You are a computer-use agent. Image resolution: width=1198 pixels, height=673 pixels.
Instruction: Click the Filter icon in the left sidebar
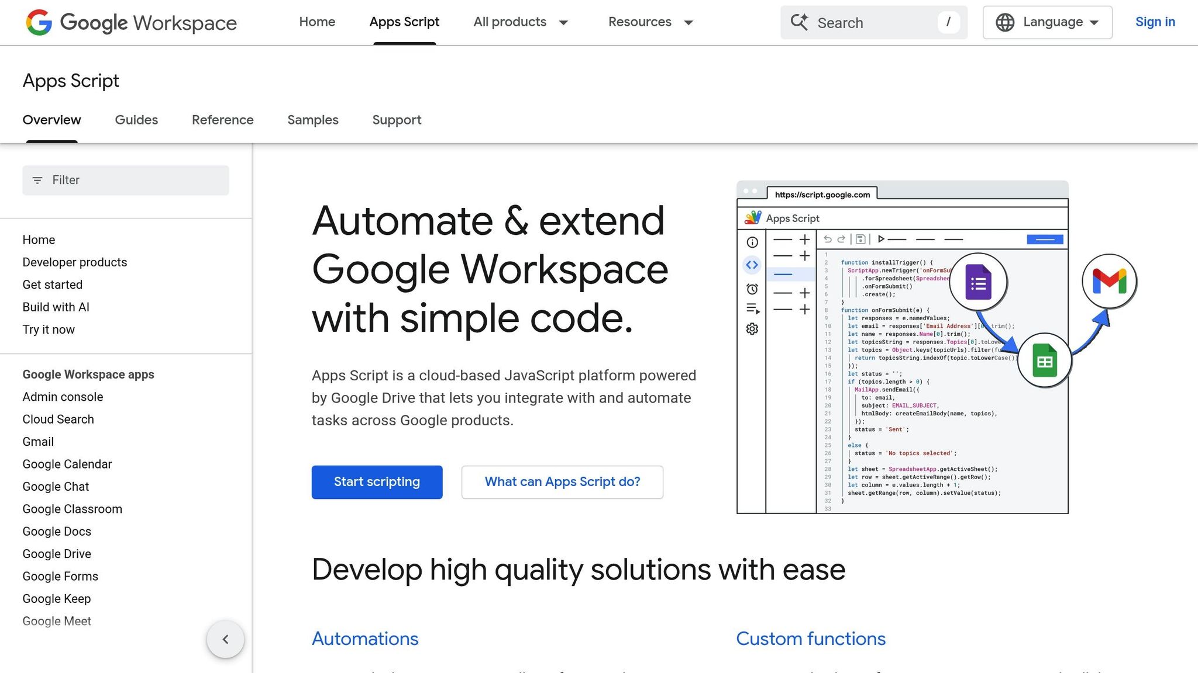pos(37,180)
